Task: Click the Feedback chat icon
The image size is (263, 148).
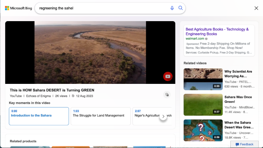Action: click(x=244, y=144)
